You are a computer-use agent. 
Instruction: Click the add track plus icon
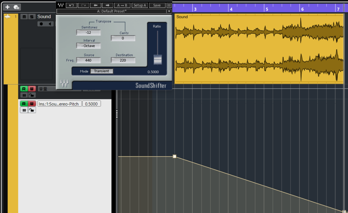point(7,7)
